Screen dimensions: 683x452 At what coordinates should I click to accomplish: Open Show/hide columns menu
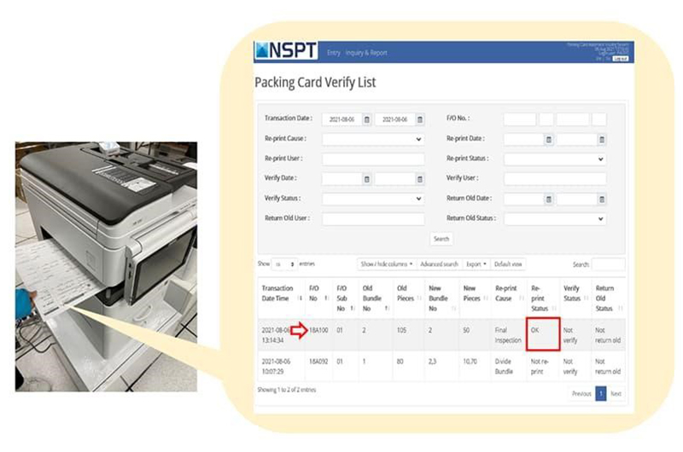pos(386,264)
